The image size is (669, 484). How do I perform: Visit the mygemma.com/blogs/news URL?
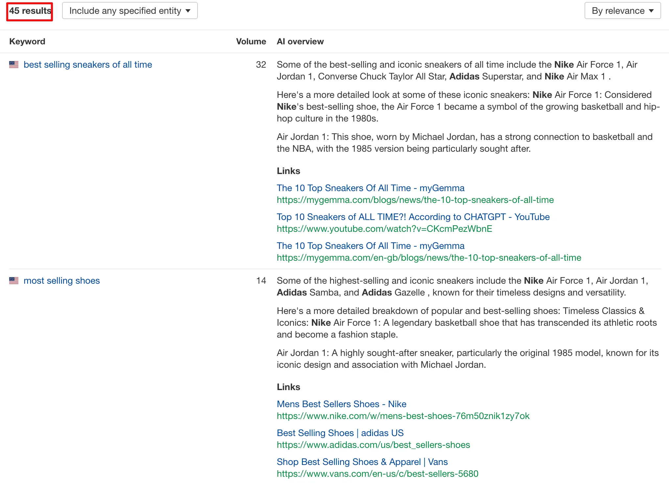(415, 200)
